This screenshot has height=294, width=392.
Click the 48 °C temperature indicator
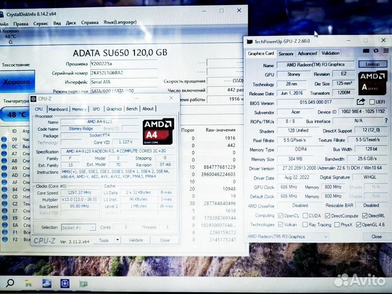pos(15,115)
